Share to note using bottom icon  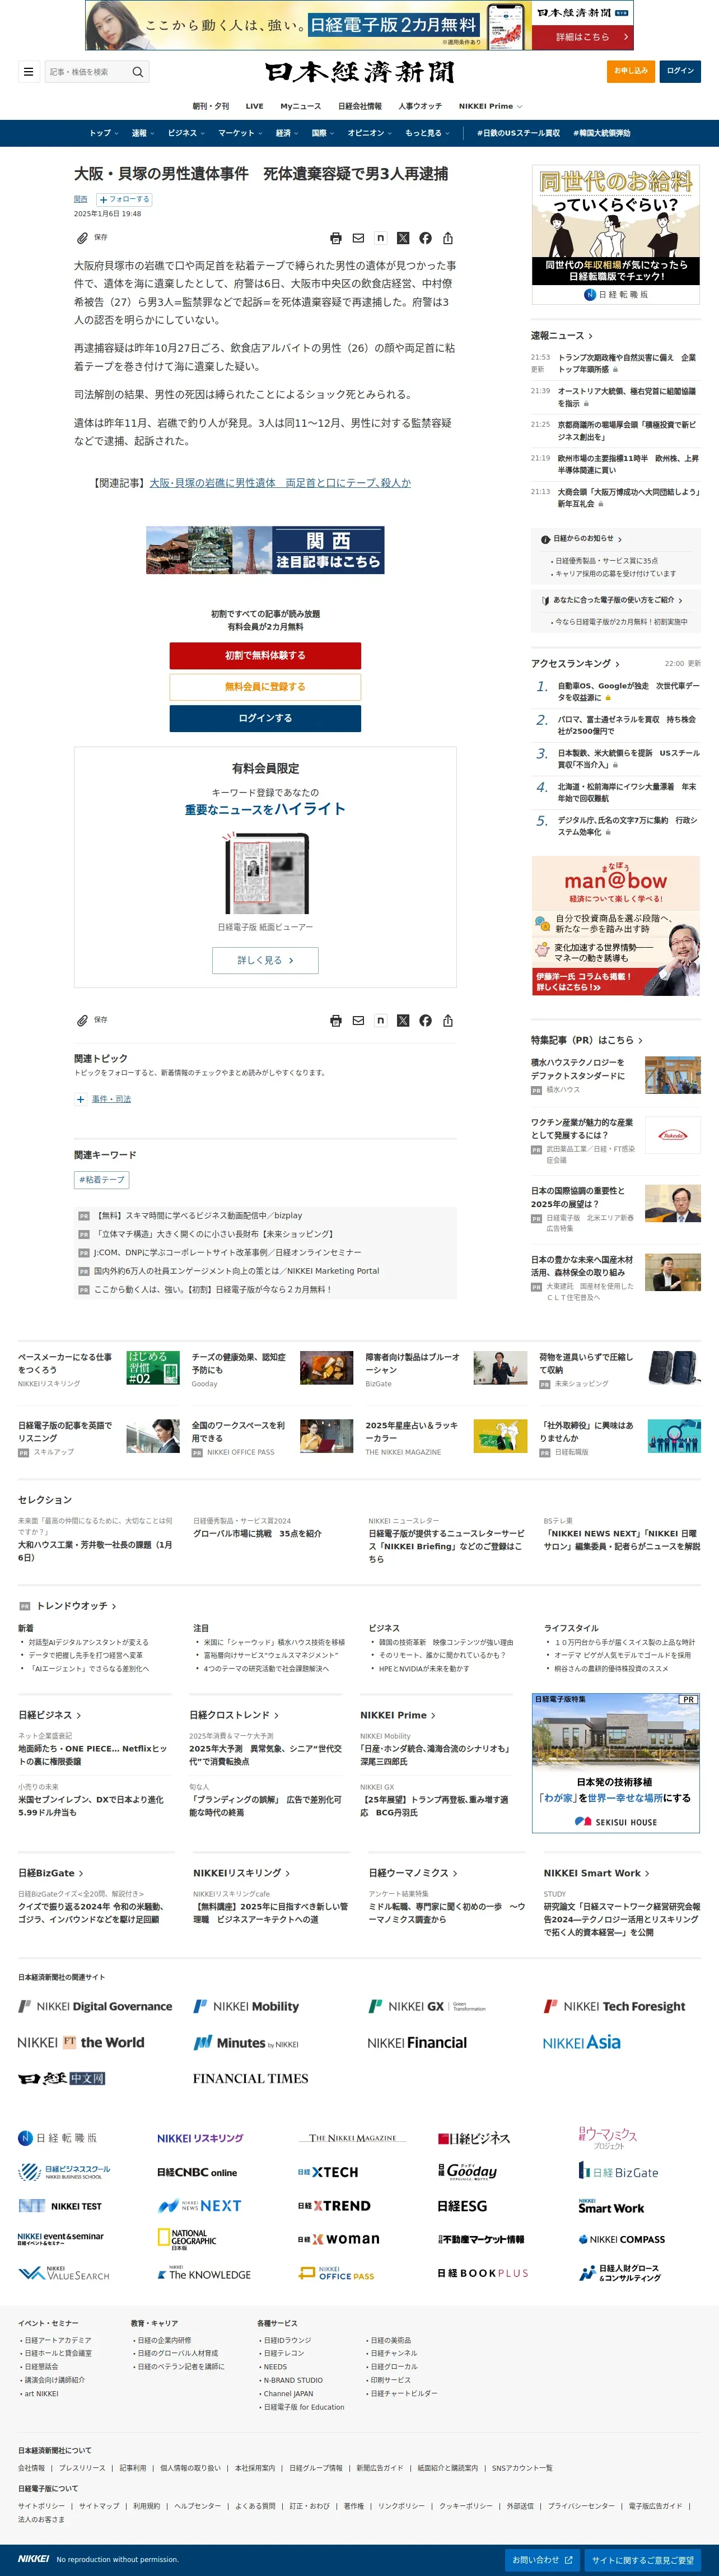[x=381, y=1020]
